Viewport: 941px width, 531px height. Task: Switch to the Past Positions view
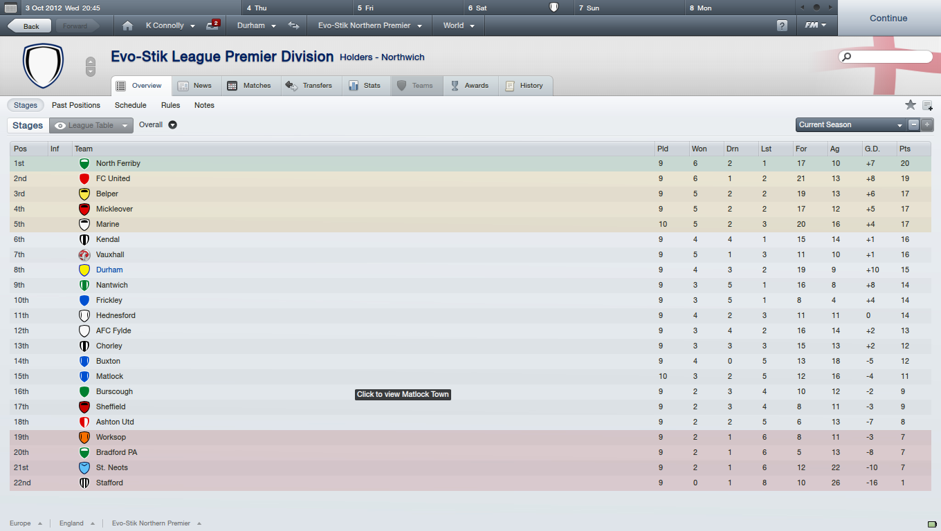coord(76,105)
